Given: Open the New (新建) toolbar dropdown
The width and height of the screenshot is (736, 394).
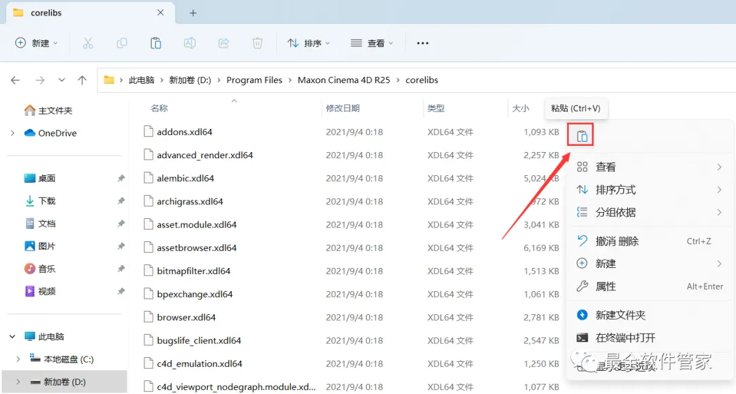Looking at the screenshot, I should click(x=37, y=43).
